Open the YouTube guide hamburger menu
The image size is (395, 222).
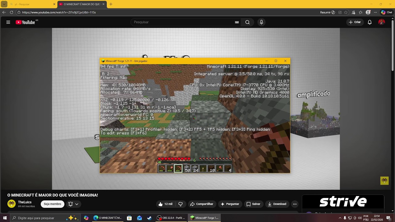click(8, 22)
